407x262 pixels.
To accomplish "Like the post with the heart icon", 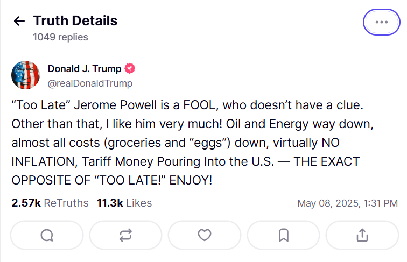I will click(x=205, y=235).
